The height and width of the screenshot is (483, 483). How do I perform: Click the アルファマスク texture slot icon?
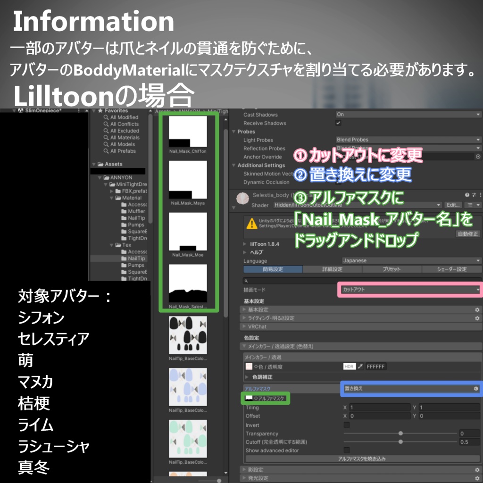249,398
